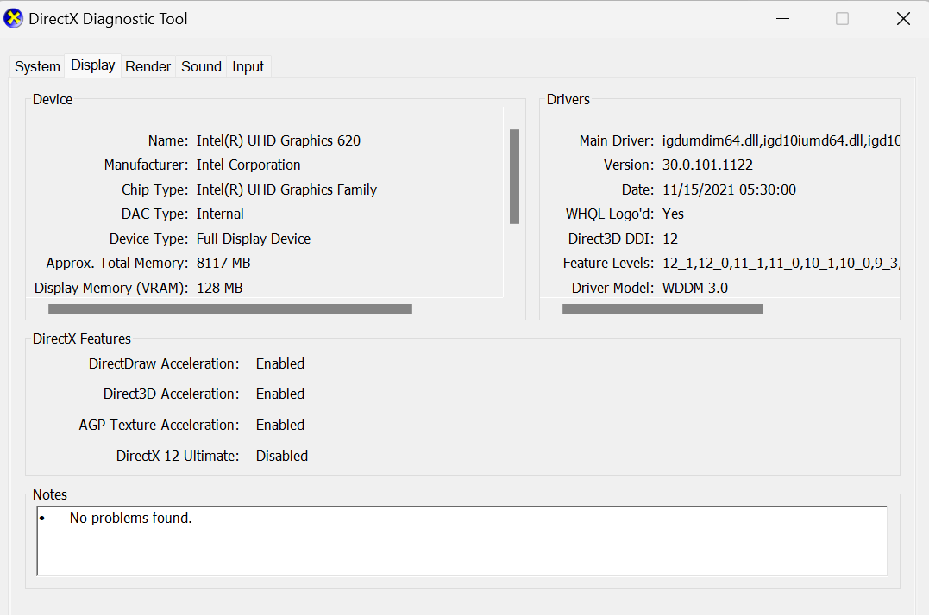This screenshot has height=615, width=929.
Task: Click the Drivers panel horizontal scrollbar
Action: [662, 308]
